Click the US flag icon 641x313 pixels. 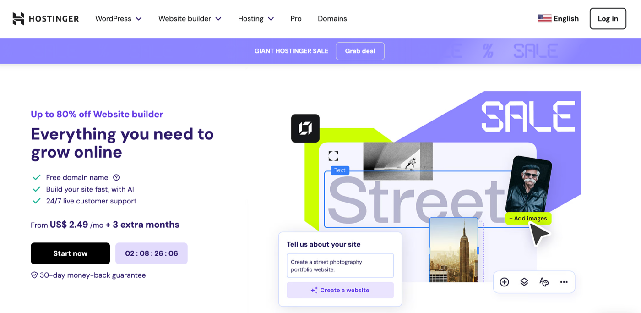click(544, 19)
